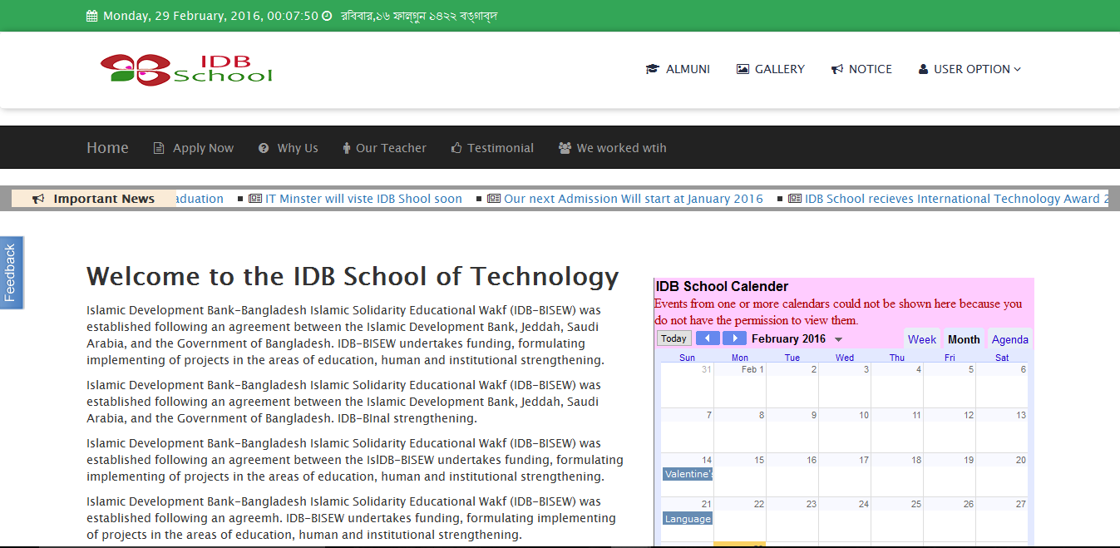This screenshot has height=548, width=1120.
Task: Select February 10 cell in calendar
Action: coord(845,430)
